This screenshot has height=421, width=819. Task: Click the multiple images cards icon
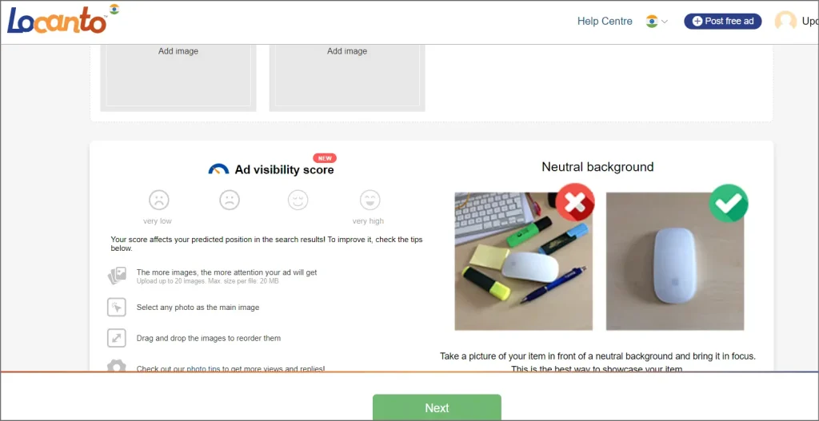tap(117, 276)
